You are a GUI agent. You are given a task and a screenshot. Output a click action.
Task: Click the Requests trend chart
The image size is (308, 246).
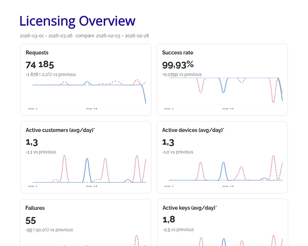pyautogui.click(x=86, y=94)
